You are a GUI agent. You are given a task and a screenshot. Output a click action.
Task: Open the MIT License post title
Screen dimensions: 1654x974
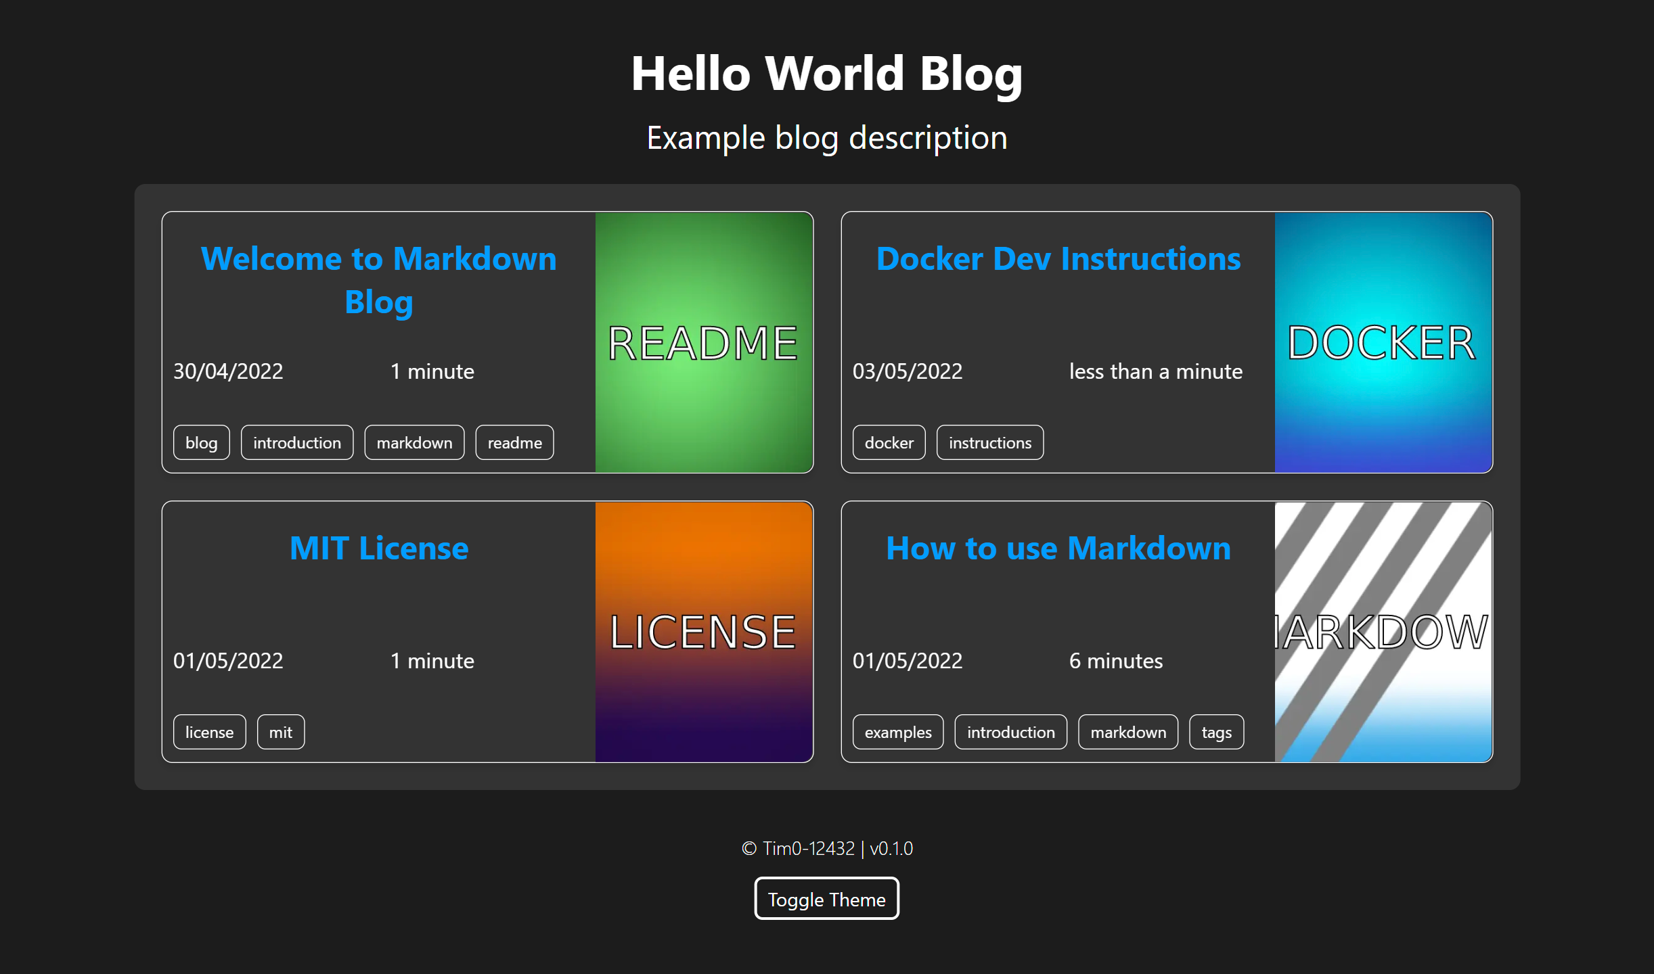(379, 549)
